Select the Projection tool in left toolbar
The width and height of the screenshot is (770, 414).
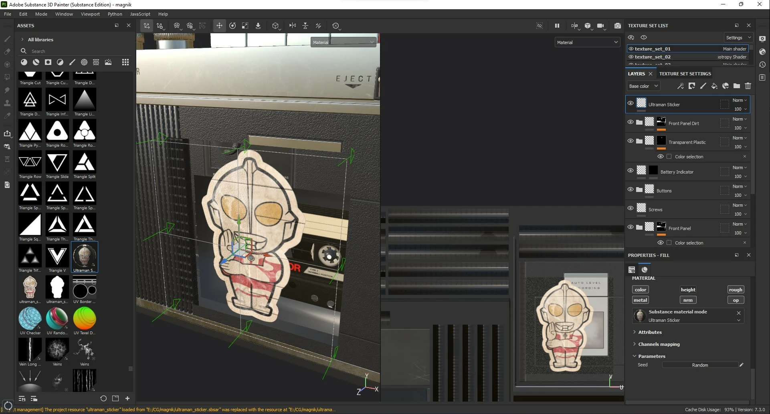point(7,65)
